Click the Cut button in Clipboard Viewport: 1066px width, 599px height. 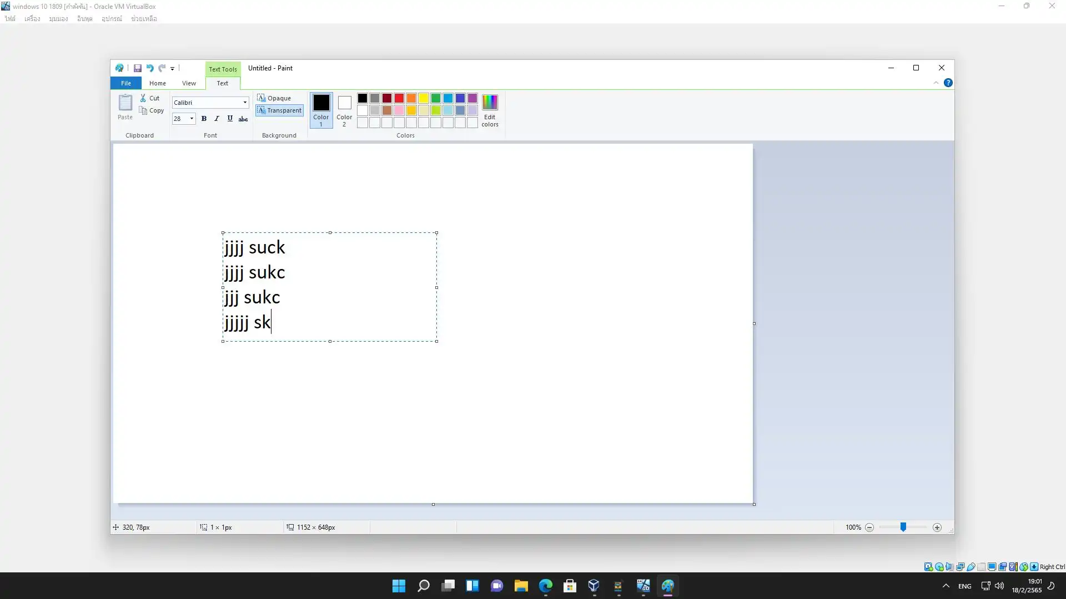coord(150,98)
